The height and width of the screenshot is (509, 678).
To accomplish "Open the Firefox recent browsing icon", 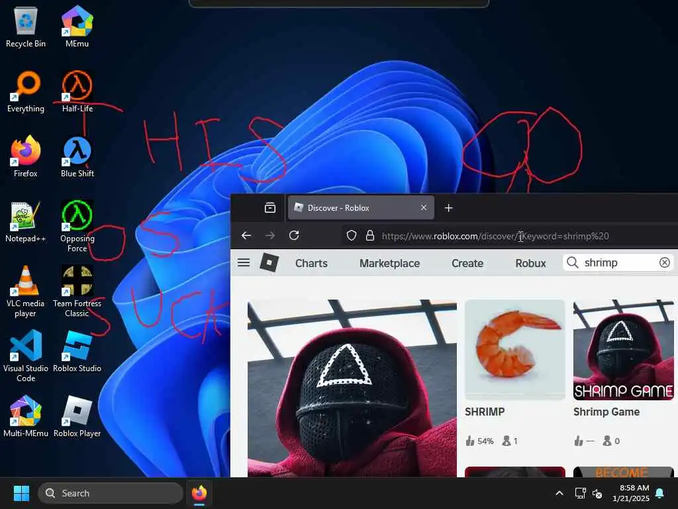I will (x=270, y=207).
